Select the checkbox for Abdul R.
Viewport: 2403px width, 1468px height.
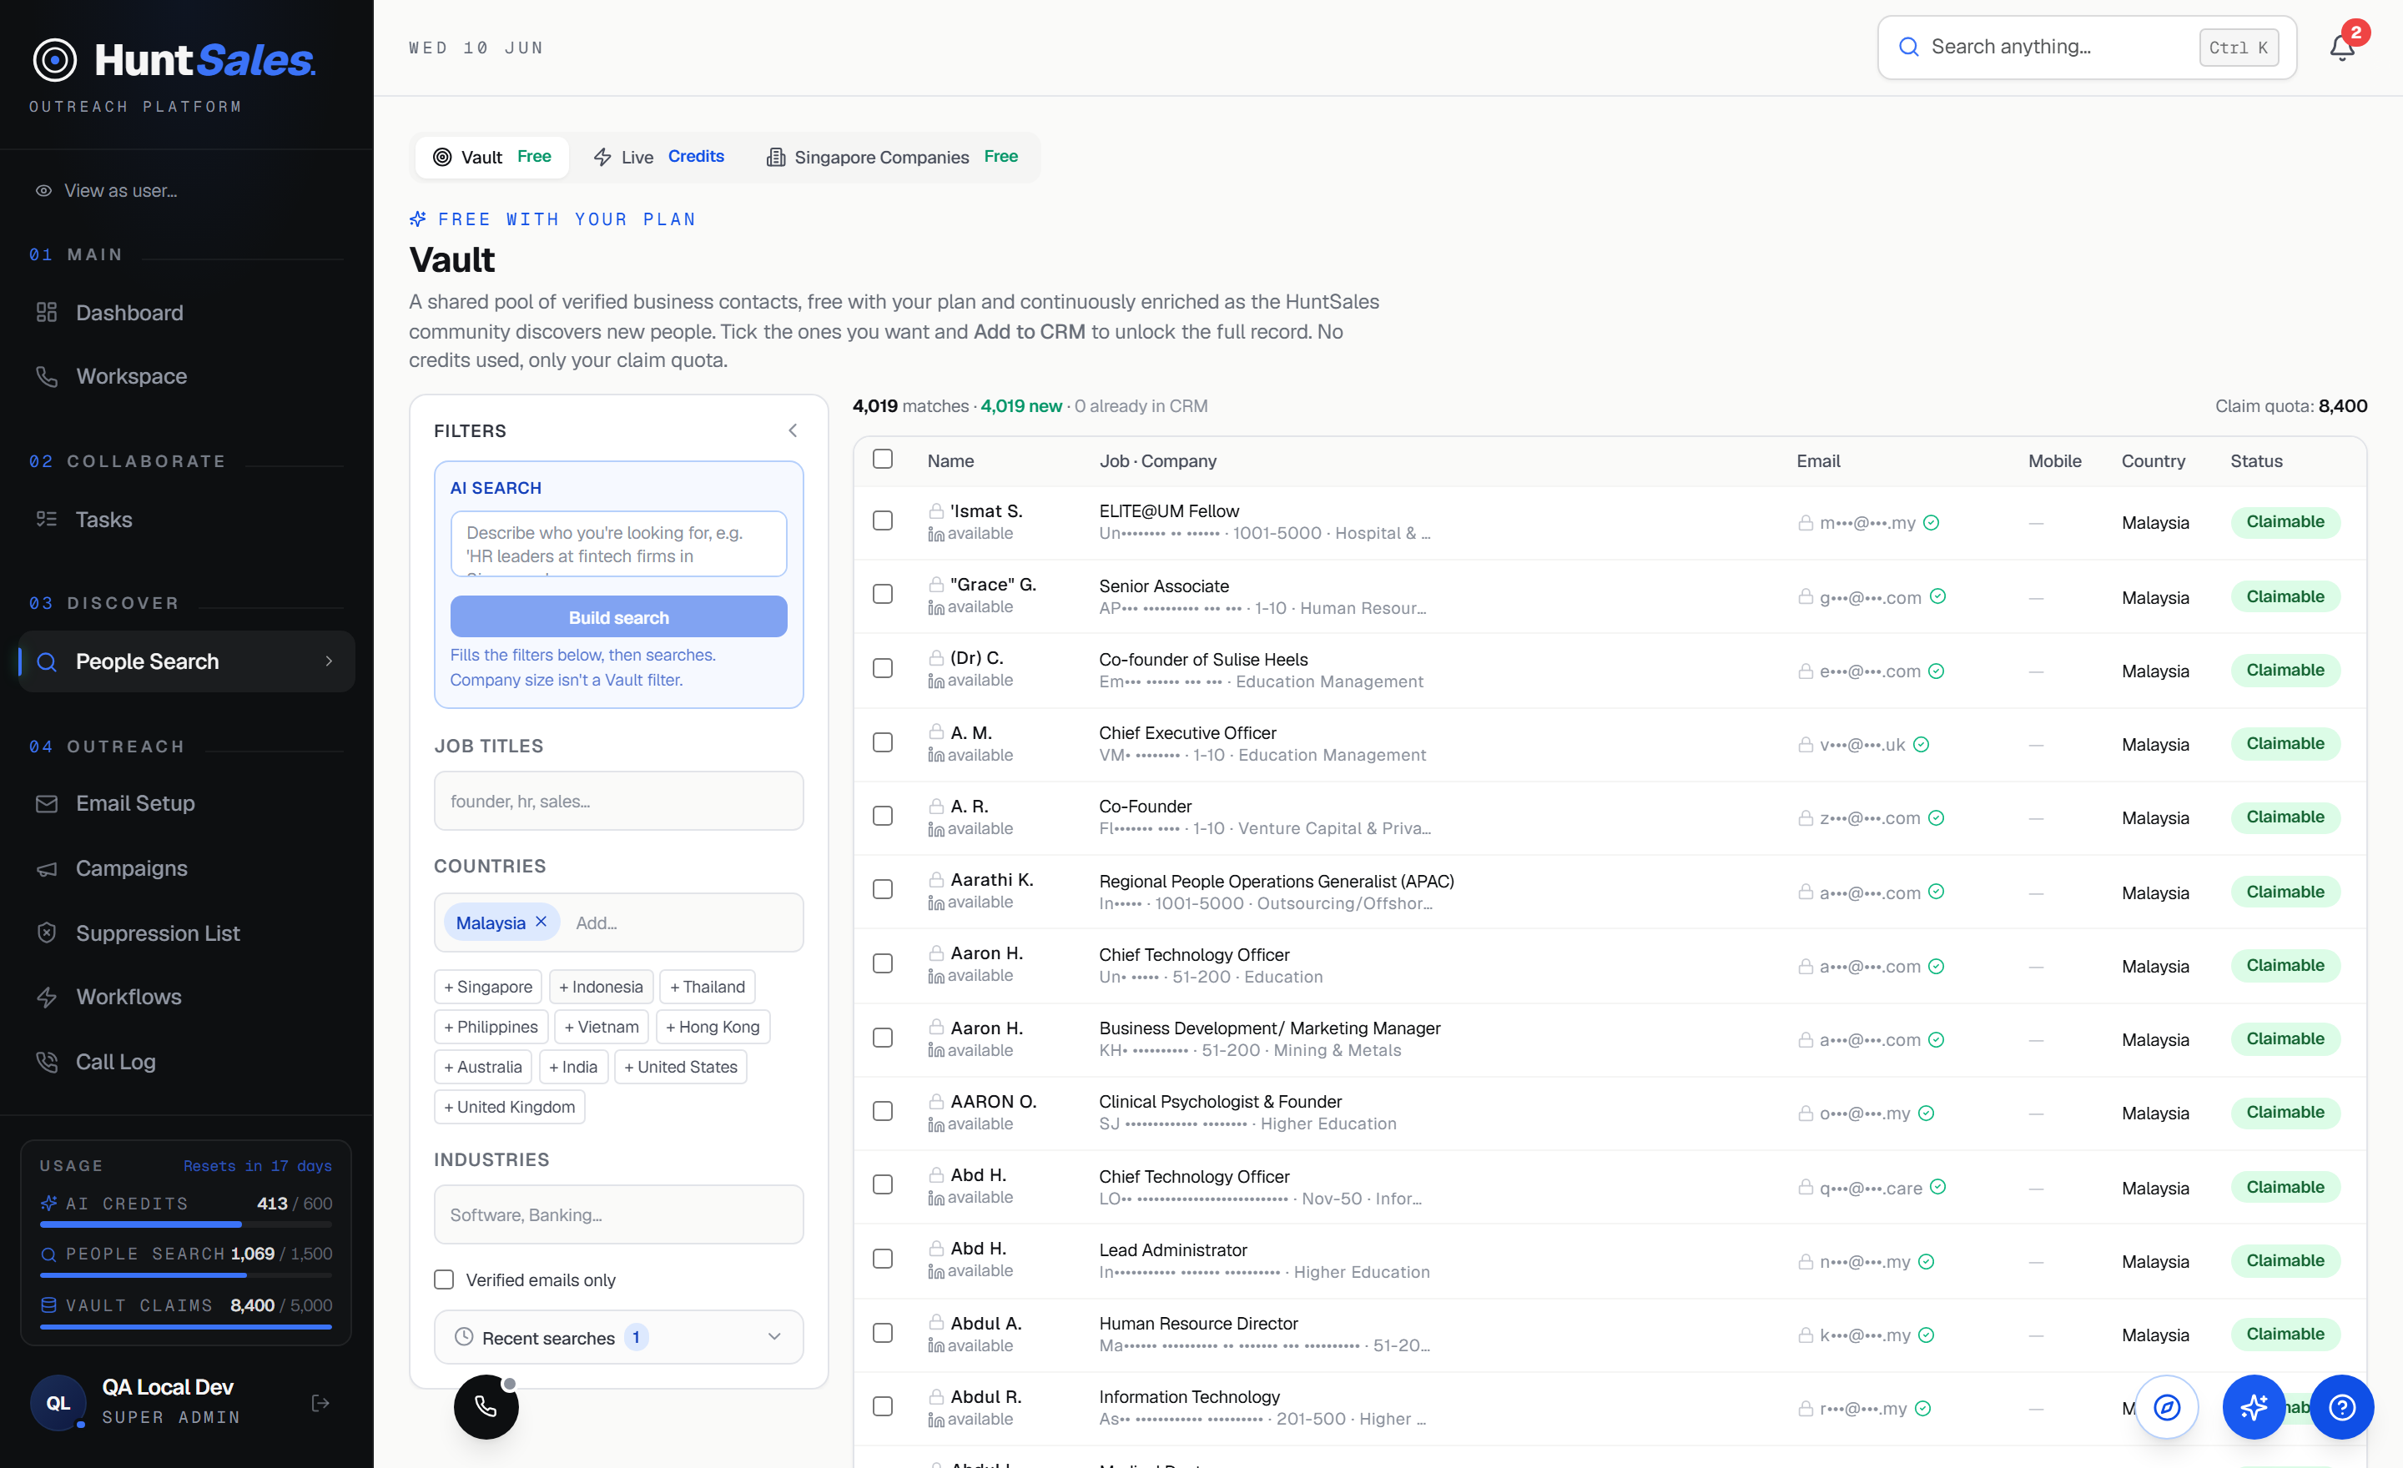point(882,1406)
